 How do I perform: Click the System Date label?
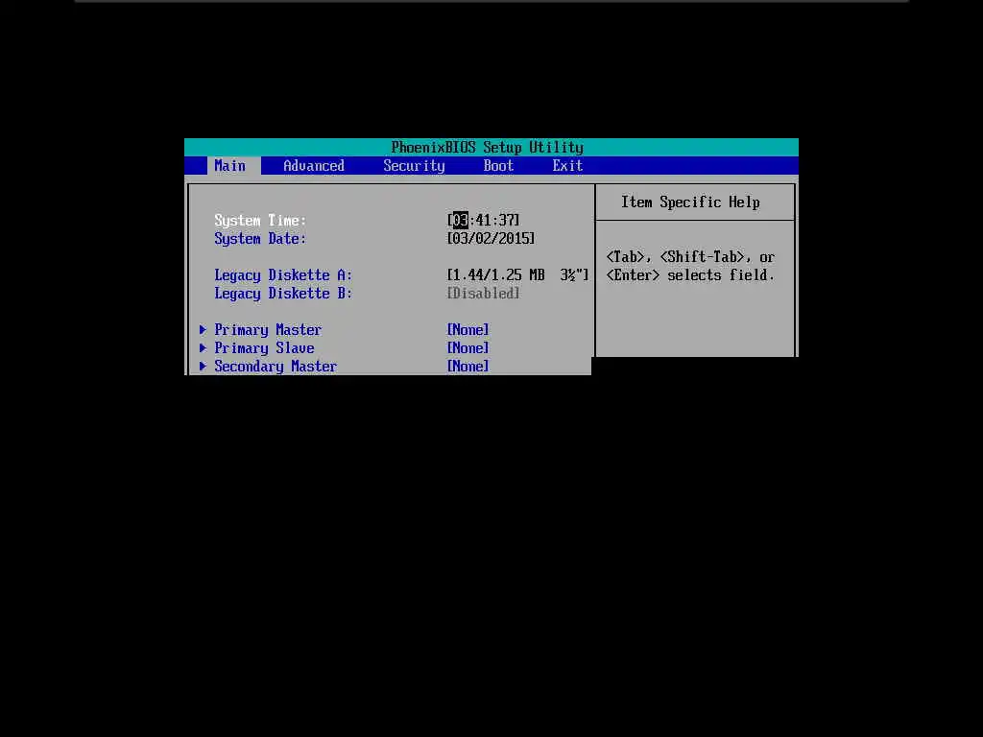[x=260, y=239]
